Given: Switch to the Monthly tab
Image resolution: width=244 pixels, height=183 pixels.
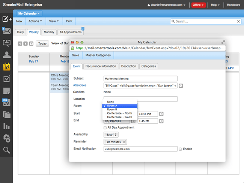Looking at the screenshot, I should pyautogui.click(x=49, y=32).
